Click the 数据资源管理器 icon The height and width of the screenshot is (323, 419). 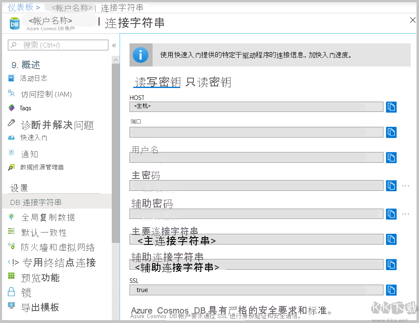[11, 167]
